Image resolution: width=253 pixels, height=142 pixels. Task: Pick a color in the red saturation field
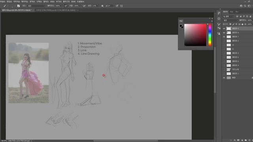click(195, 35)
